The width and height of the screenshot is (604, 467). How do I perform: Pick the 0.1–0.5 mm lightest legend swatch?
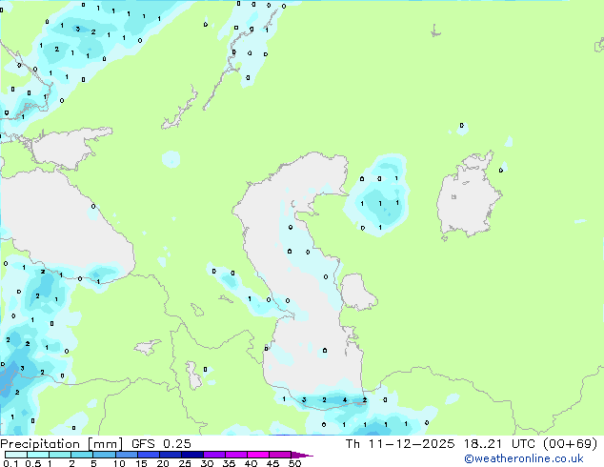[16, 455]
